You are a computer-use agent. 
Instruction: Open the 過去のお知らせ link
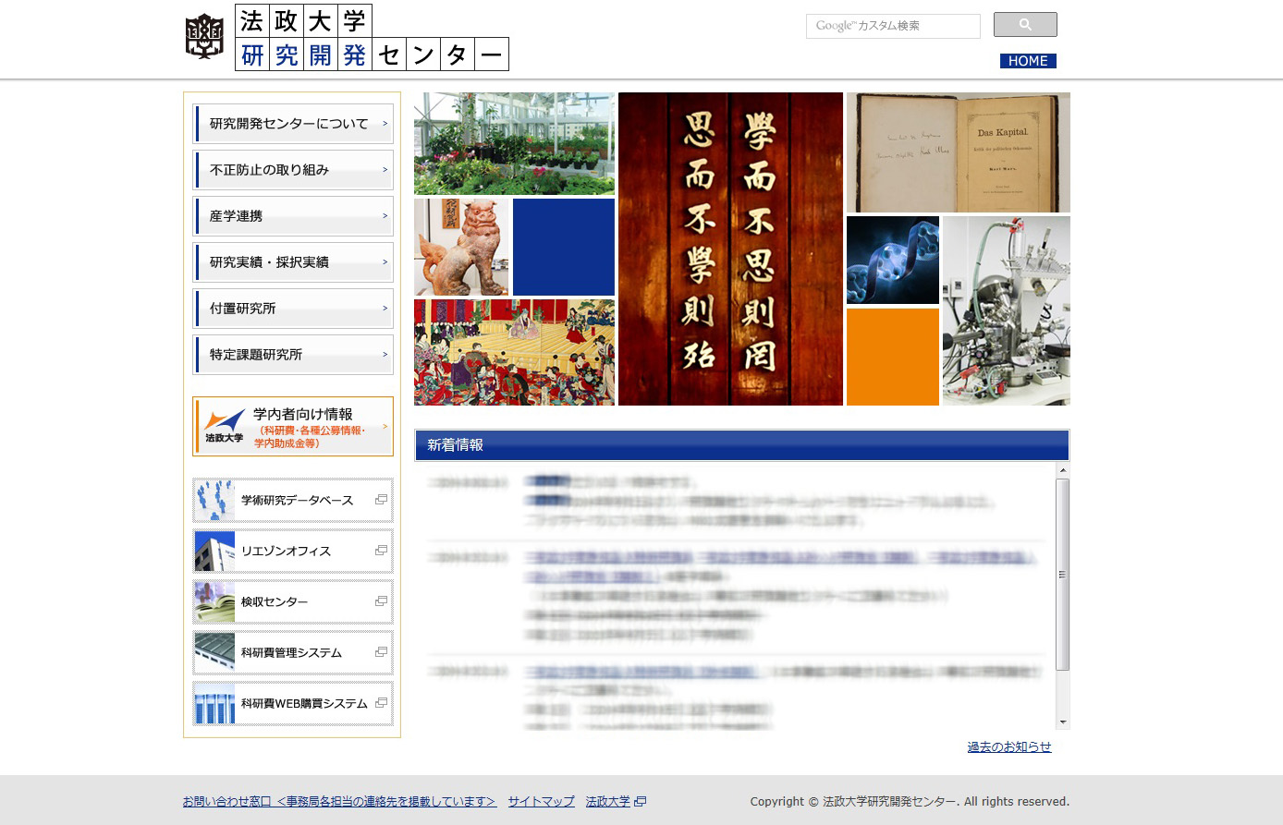coord(1009,746)
